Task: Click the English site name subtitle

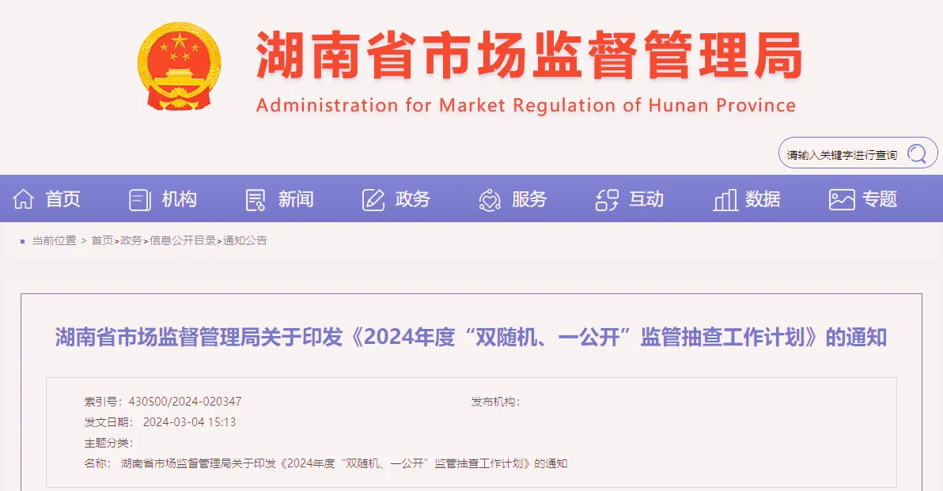Action: tap(526, 105)
